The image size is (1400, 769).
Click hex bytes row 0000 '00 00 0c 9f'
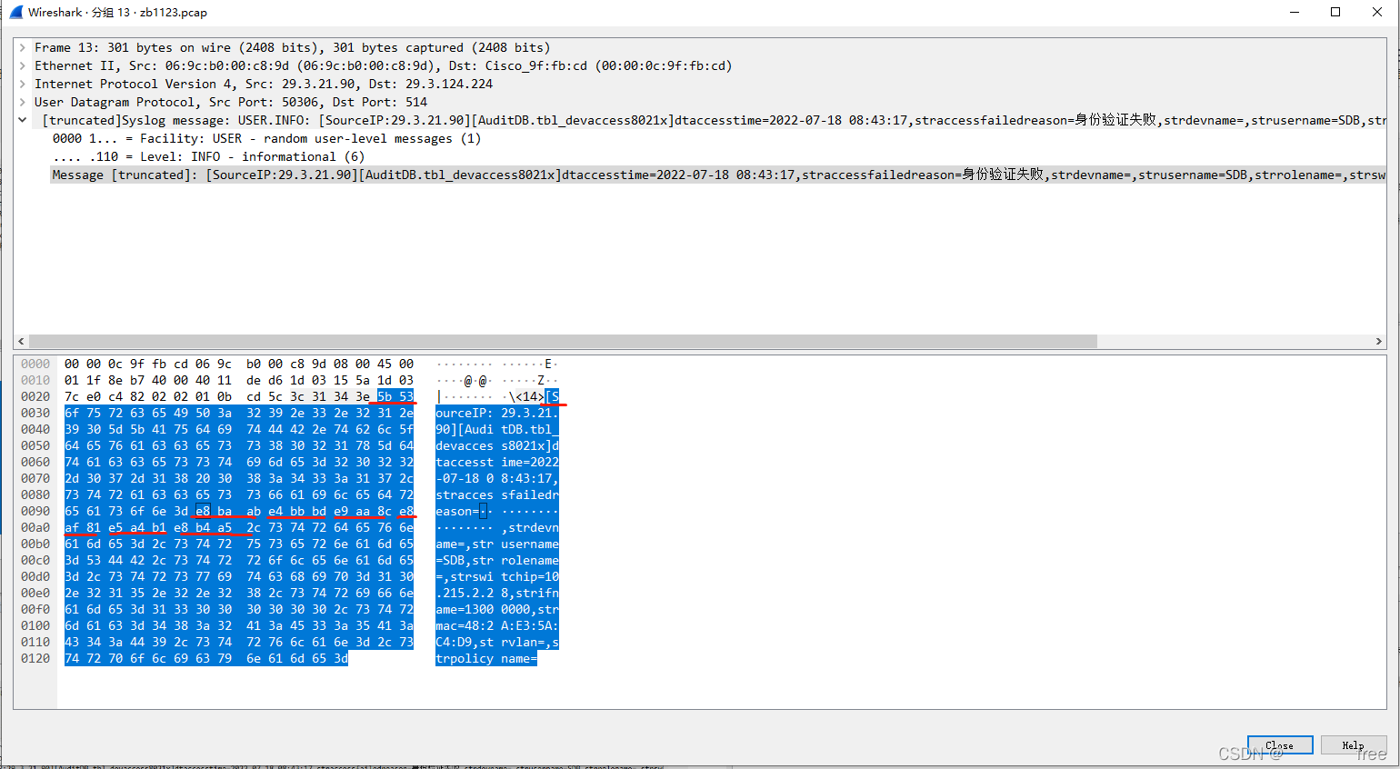pos(105,364)
